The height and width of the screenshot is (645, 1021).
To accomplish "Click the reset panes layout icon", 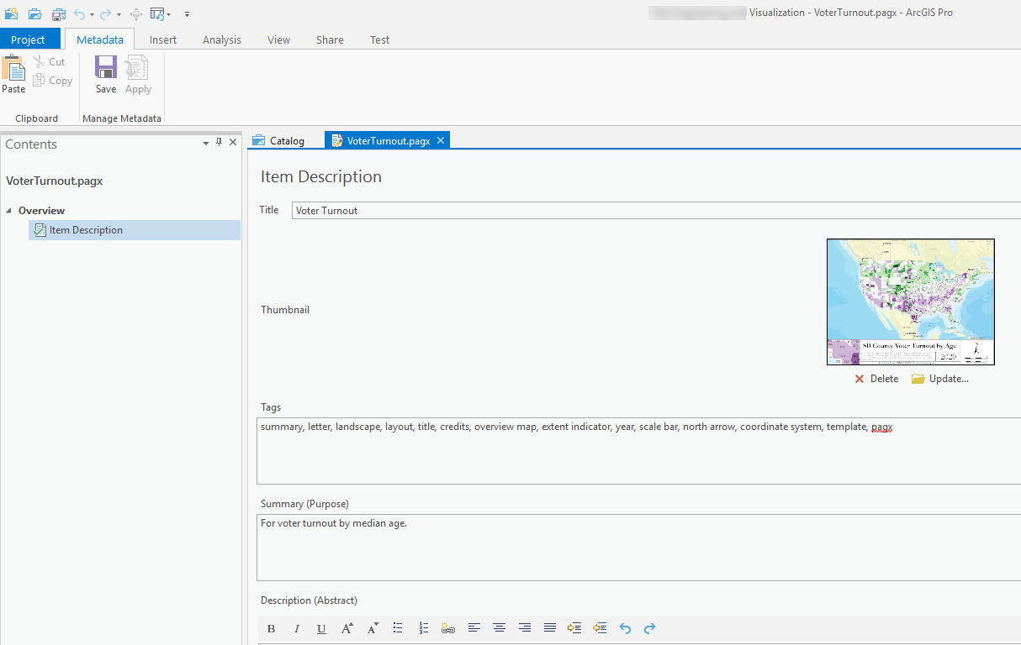I will 157,13.
